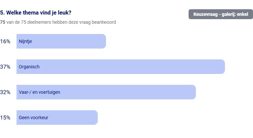Click the Vaar-/ en voertuigen label text
This screenshot has height=138, width=253.
[39, 92]
